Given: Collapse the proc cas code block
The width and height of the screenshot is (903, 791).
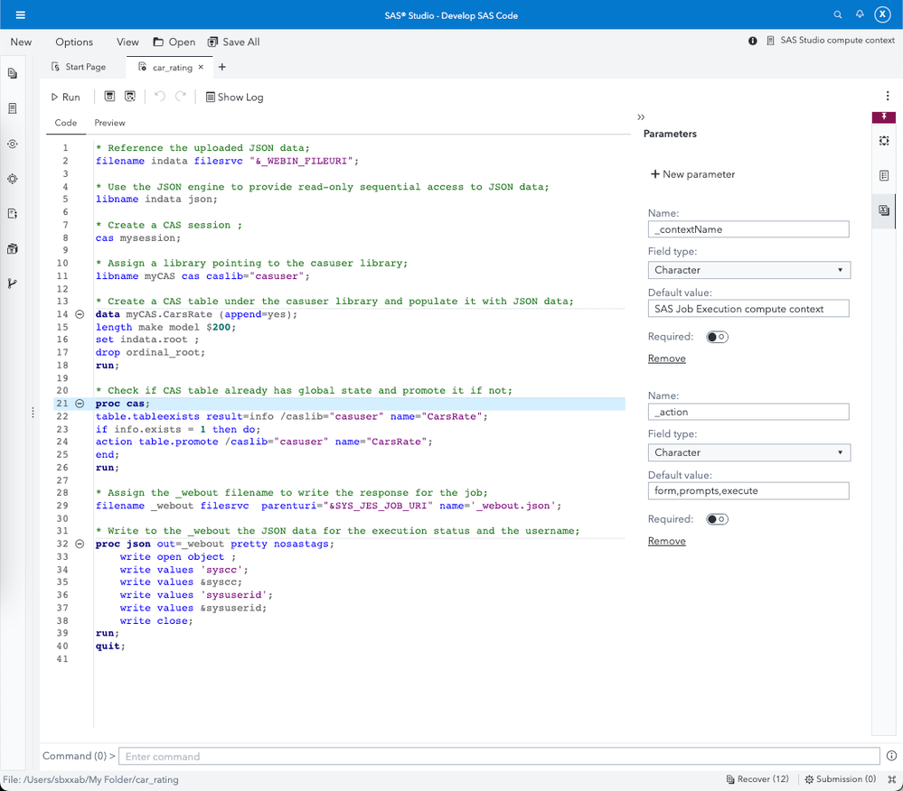Looking at the screenshot, I should tap(80, 404).
